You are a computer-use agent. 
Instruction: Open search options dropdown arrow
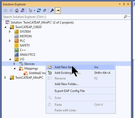click(129, 17)
